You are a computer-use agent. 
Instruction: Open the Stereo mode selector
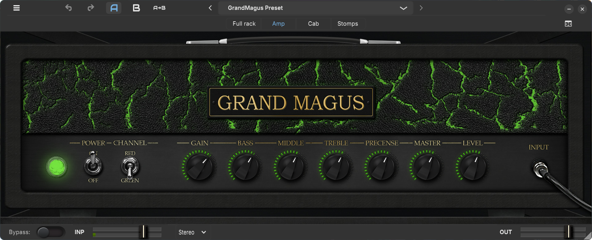click(x=192, y=232)
